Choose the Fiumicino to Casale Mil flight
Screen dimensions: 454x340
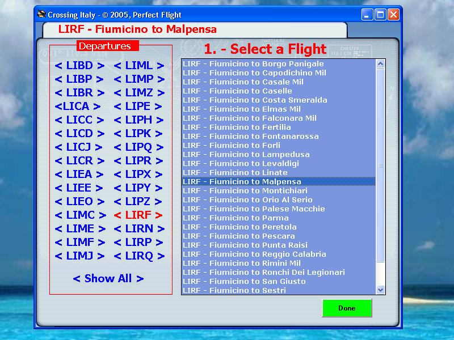point(279,82)
